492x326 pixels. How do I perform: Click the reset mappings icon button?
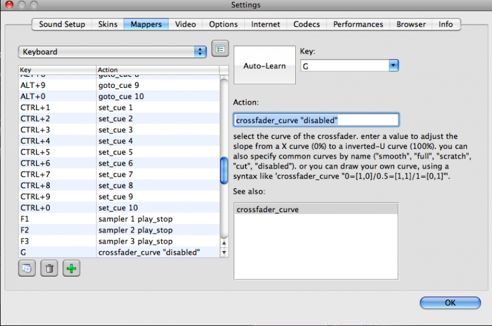pyautogui.click(x=27, y=269)
